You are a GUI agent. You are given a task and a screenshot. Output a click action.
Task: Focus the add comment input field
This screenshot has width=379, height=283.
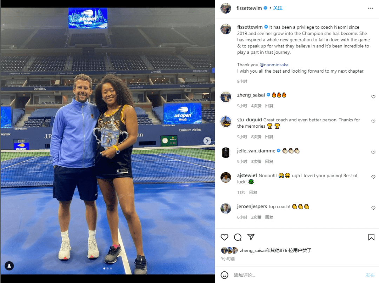(x=297, y=275)
